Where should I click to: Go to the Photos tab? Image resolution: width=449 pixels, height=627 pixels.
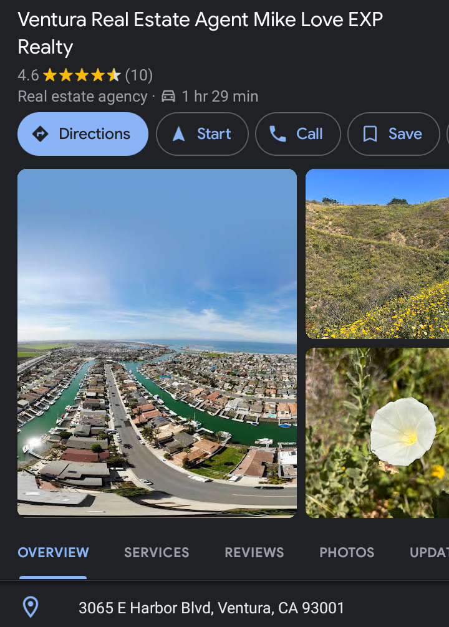coord(347,552)
